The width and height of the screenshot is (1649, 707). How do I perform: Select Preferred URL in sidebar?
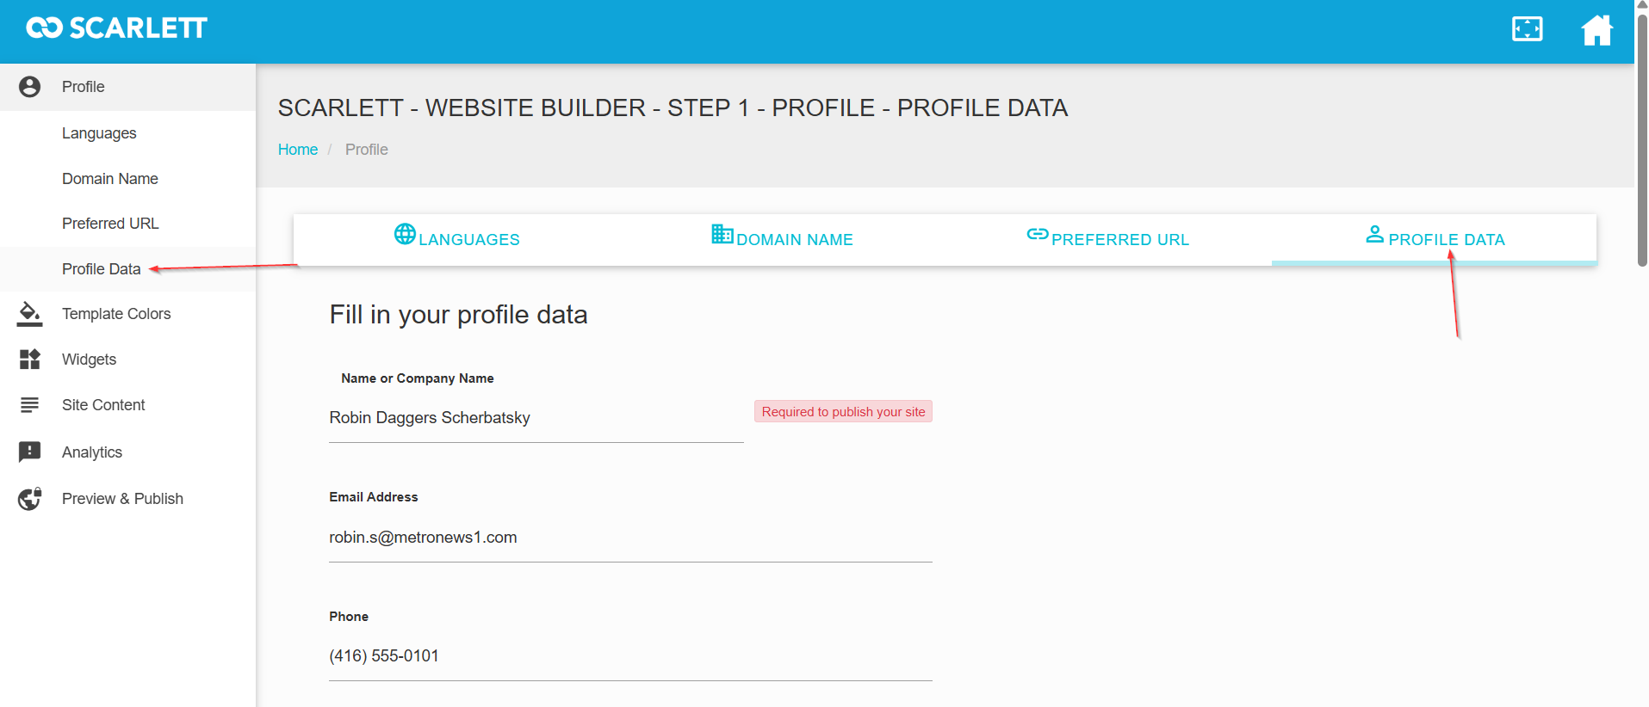click(110, 224)
